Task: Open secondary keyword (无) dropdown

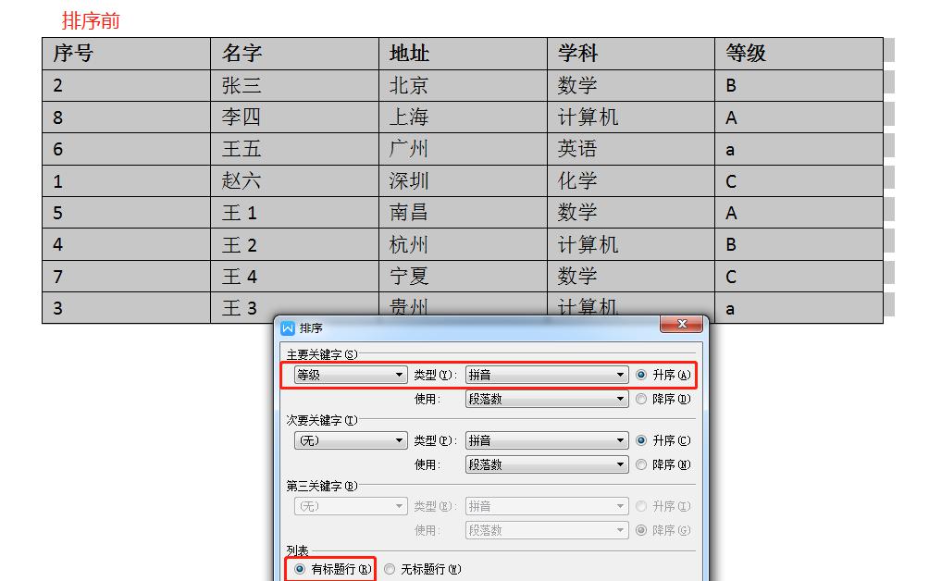Action: pyautogui.click(x=351, y=440)
